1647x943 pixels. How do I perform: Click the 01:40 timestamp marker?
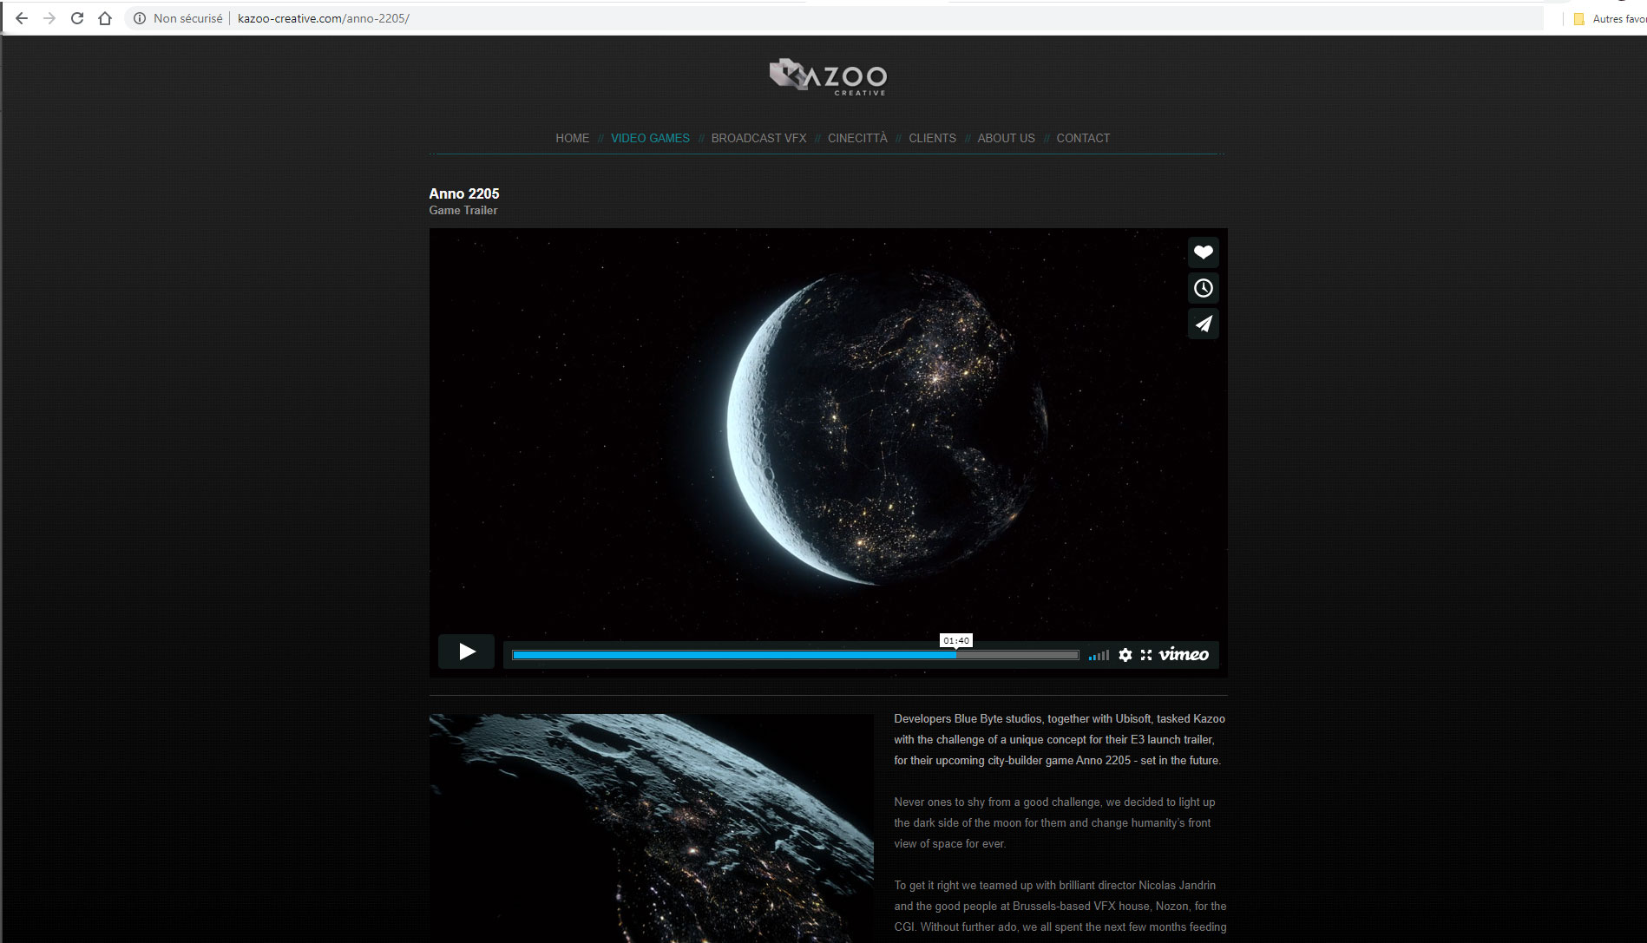point(955,640)
